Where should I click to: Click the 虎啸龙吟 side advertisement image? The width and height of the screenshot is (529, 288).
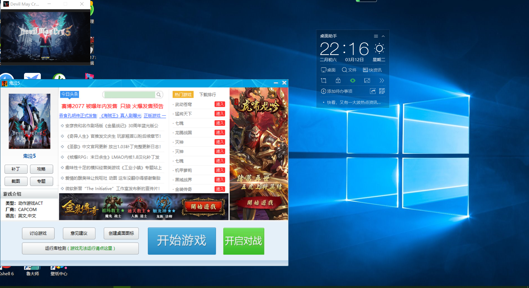259,154
